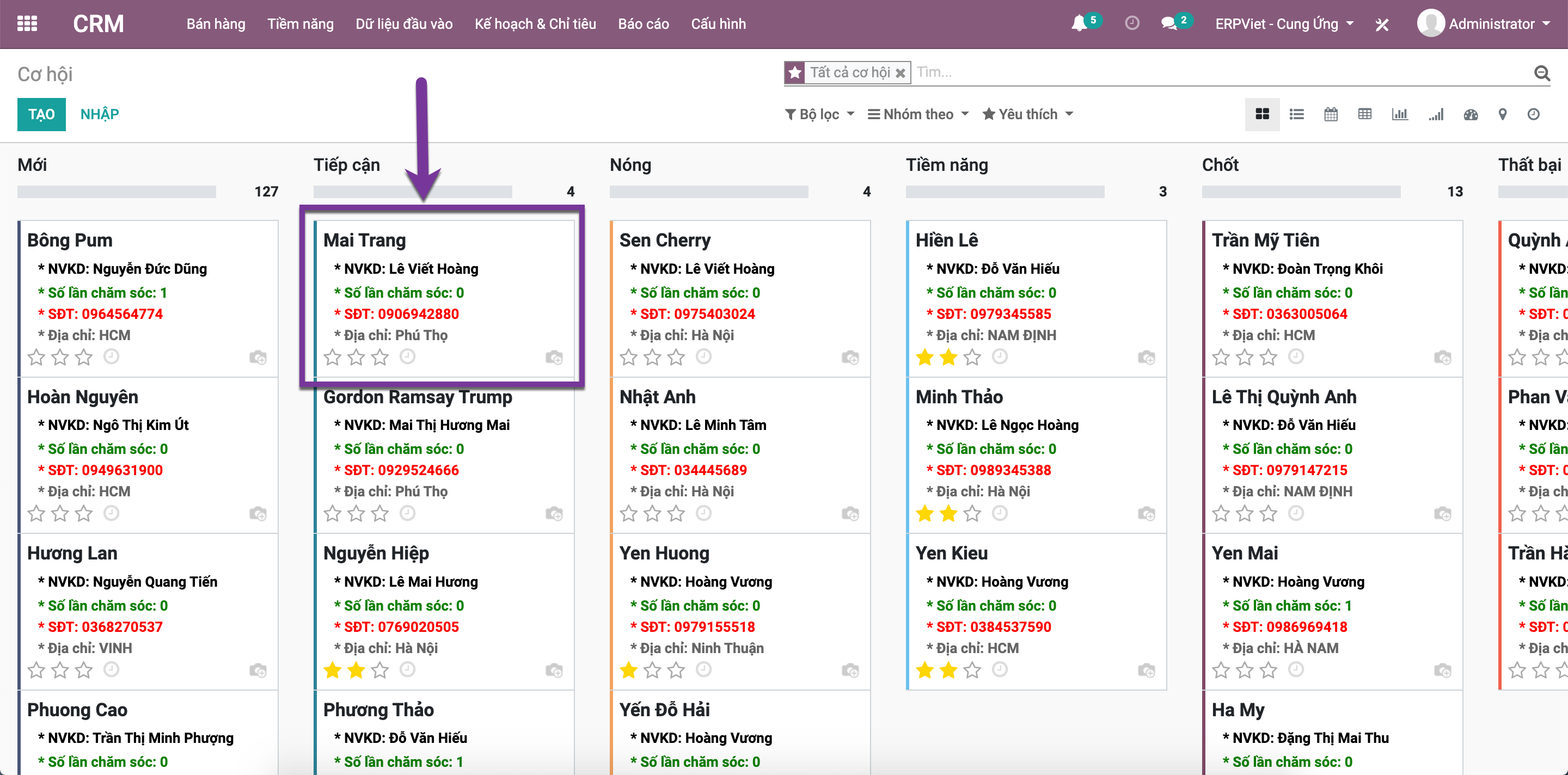The image size is (1568, 775).
Task: Expand the Nhóm theo grouping dropdown
Action: coord(917,114)
